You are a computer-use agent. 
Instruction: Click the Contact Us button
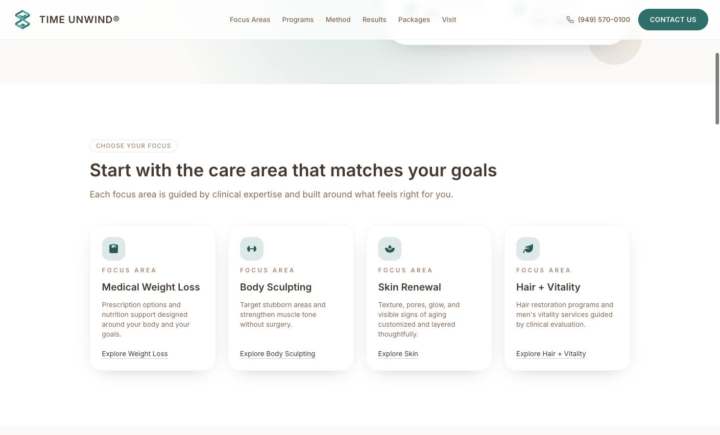click(x=673, y=20)
